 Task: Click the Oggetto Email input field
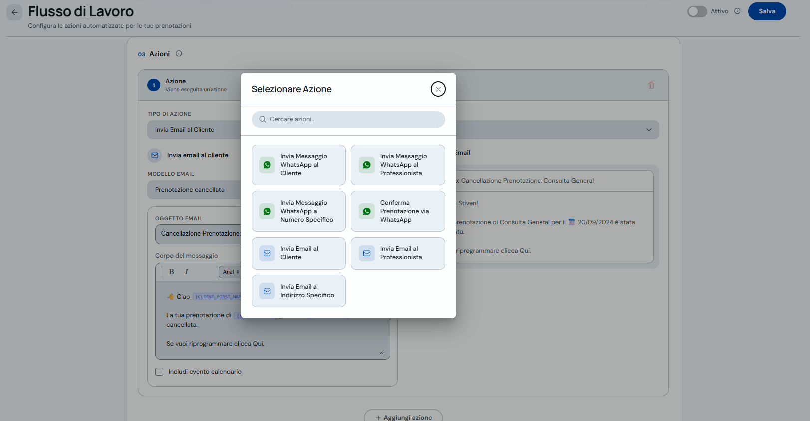point(199,234)
